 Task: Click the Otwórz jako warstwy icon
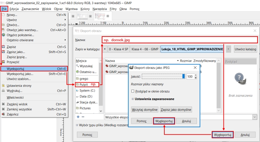pyautogui.click(x=3, y=30)
